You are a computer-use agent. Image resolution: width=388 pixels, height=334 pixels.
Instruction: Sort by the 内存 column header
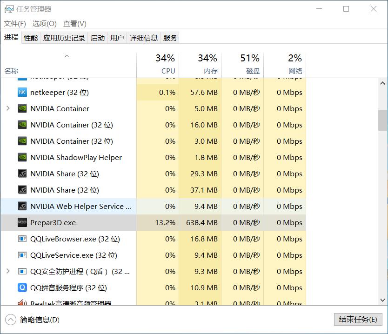(200, 65)
